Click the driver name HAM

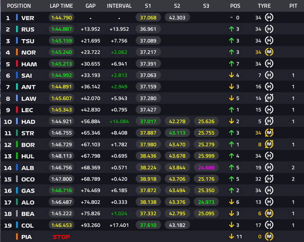point(29,64)
